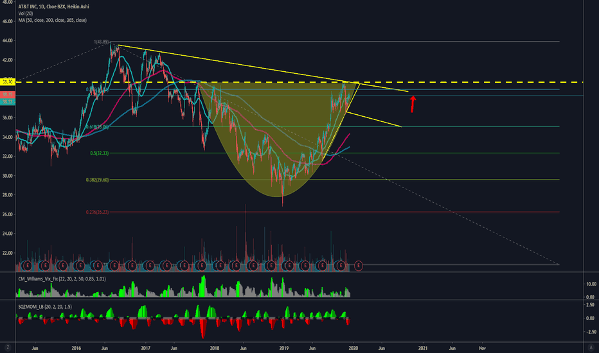Open the MA (50, close, 200...) legend
599x353 pixels.
coord(52,21)
